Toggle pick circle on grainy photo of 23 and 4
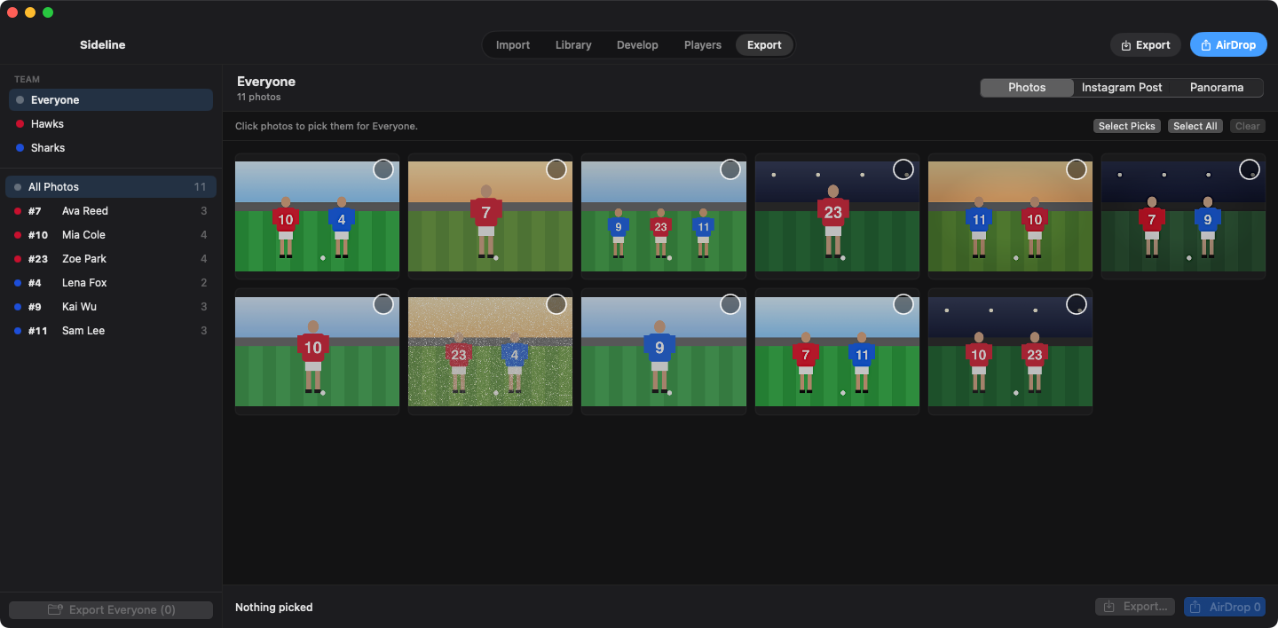This screenshot has height=628, width=1278. tap(556, 304)
